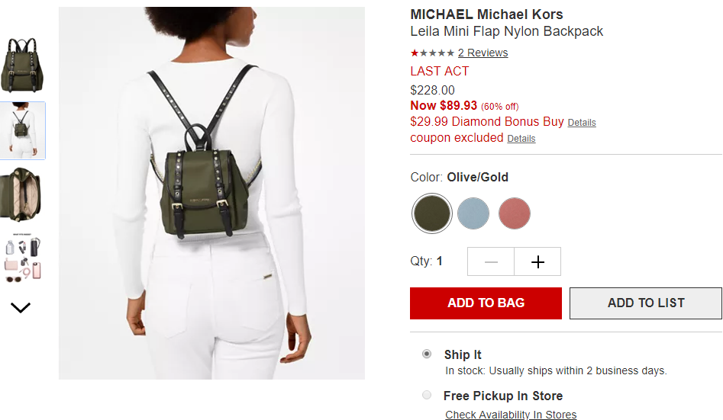This screenshot has height=420, width=723.
Task: Show more thumbnails with the down chevron
Action: pyautogui.click(x=21, y=307)
